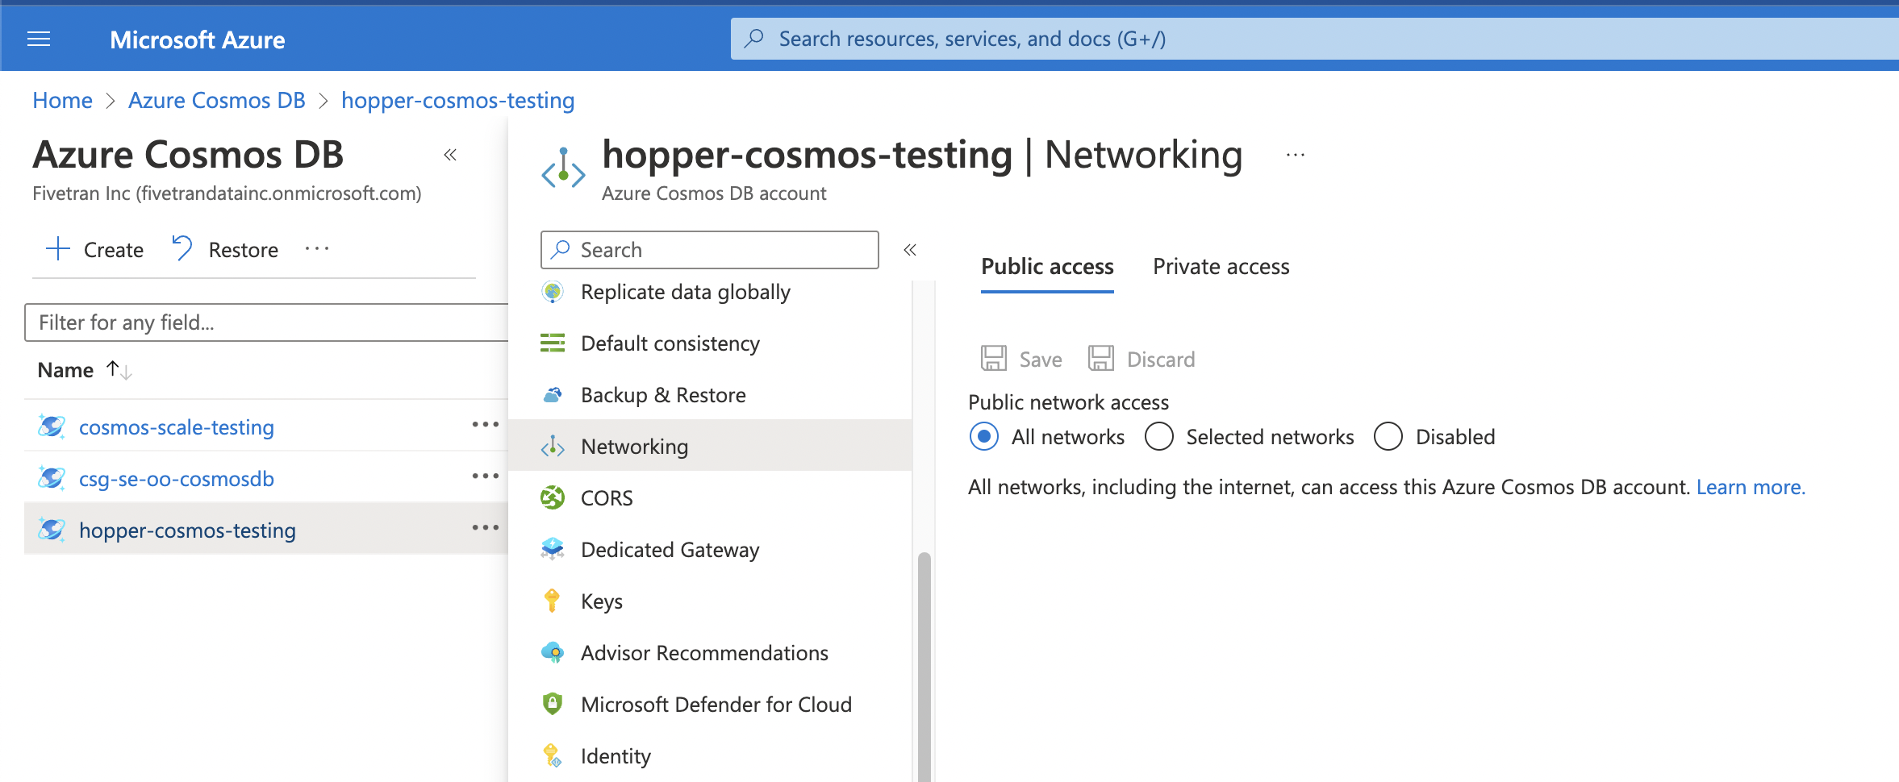The image size is (1899, 782).
Task: Click the CORS icon
Action: click(553, 498)
